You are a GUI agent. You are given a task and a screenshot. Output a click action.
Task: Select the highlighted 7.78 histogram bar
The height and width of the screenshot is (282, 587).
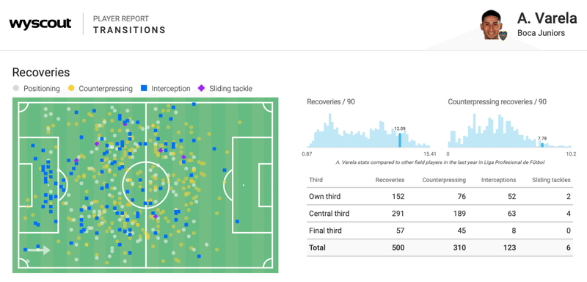click(x=542, y=145)
